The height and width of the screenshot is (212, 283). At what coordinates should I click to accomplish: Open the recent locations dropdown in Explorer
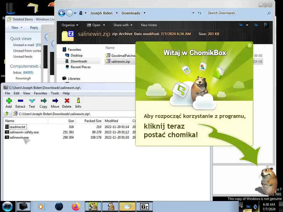75,13
